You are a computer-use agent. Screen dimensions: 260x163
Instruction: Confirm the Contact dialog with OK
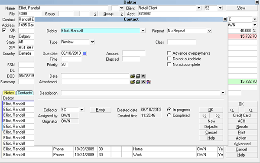(x=211, y=110)
